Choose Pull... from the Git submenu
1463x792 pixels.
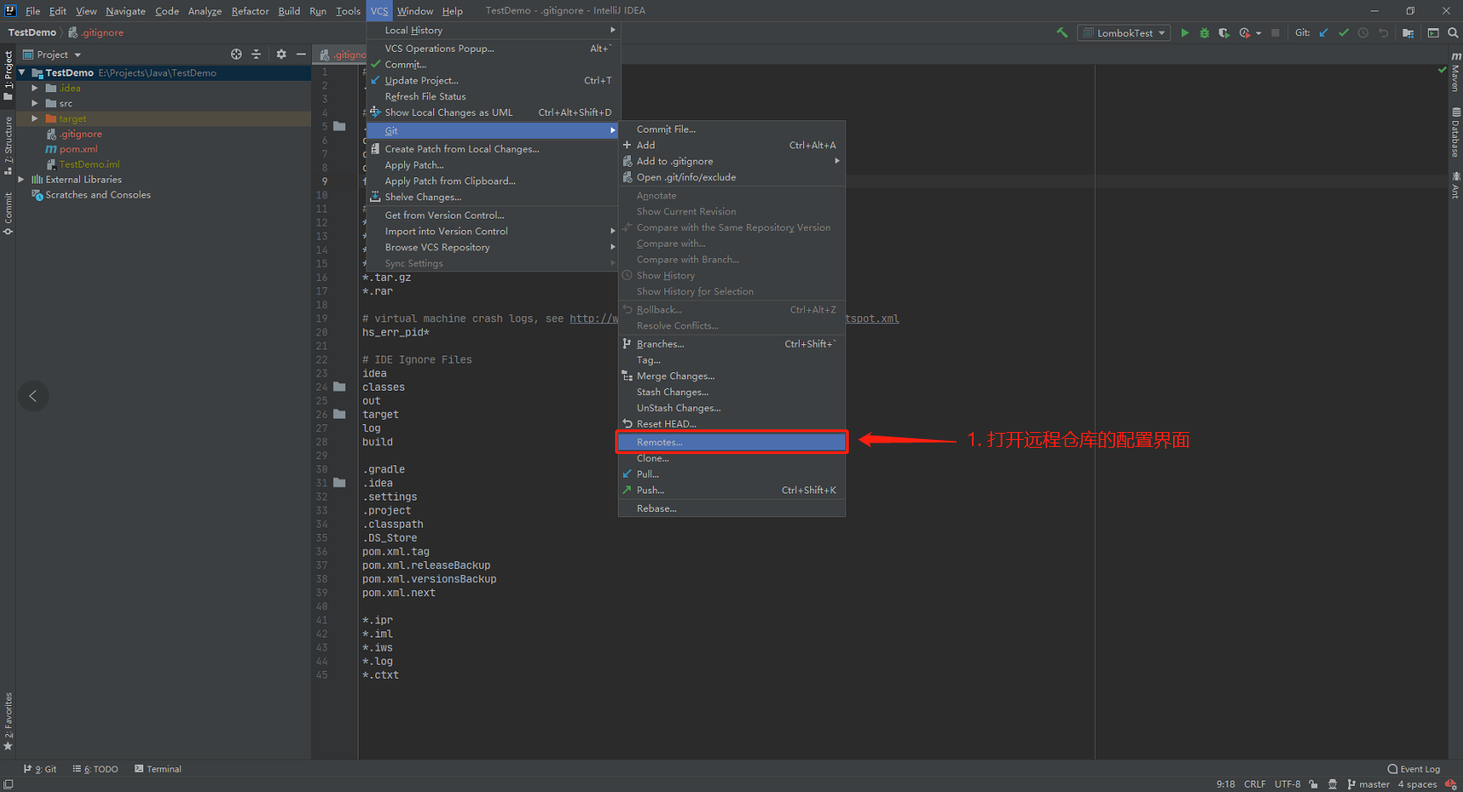click(732, 474)
